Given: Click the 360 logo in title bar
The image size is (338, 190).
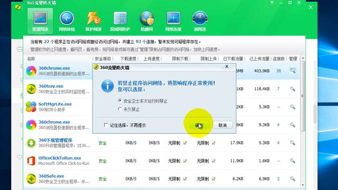Looking at the screenshot, I should 18,7.
